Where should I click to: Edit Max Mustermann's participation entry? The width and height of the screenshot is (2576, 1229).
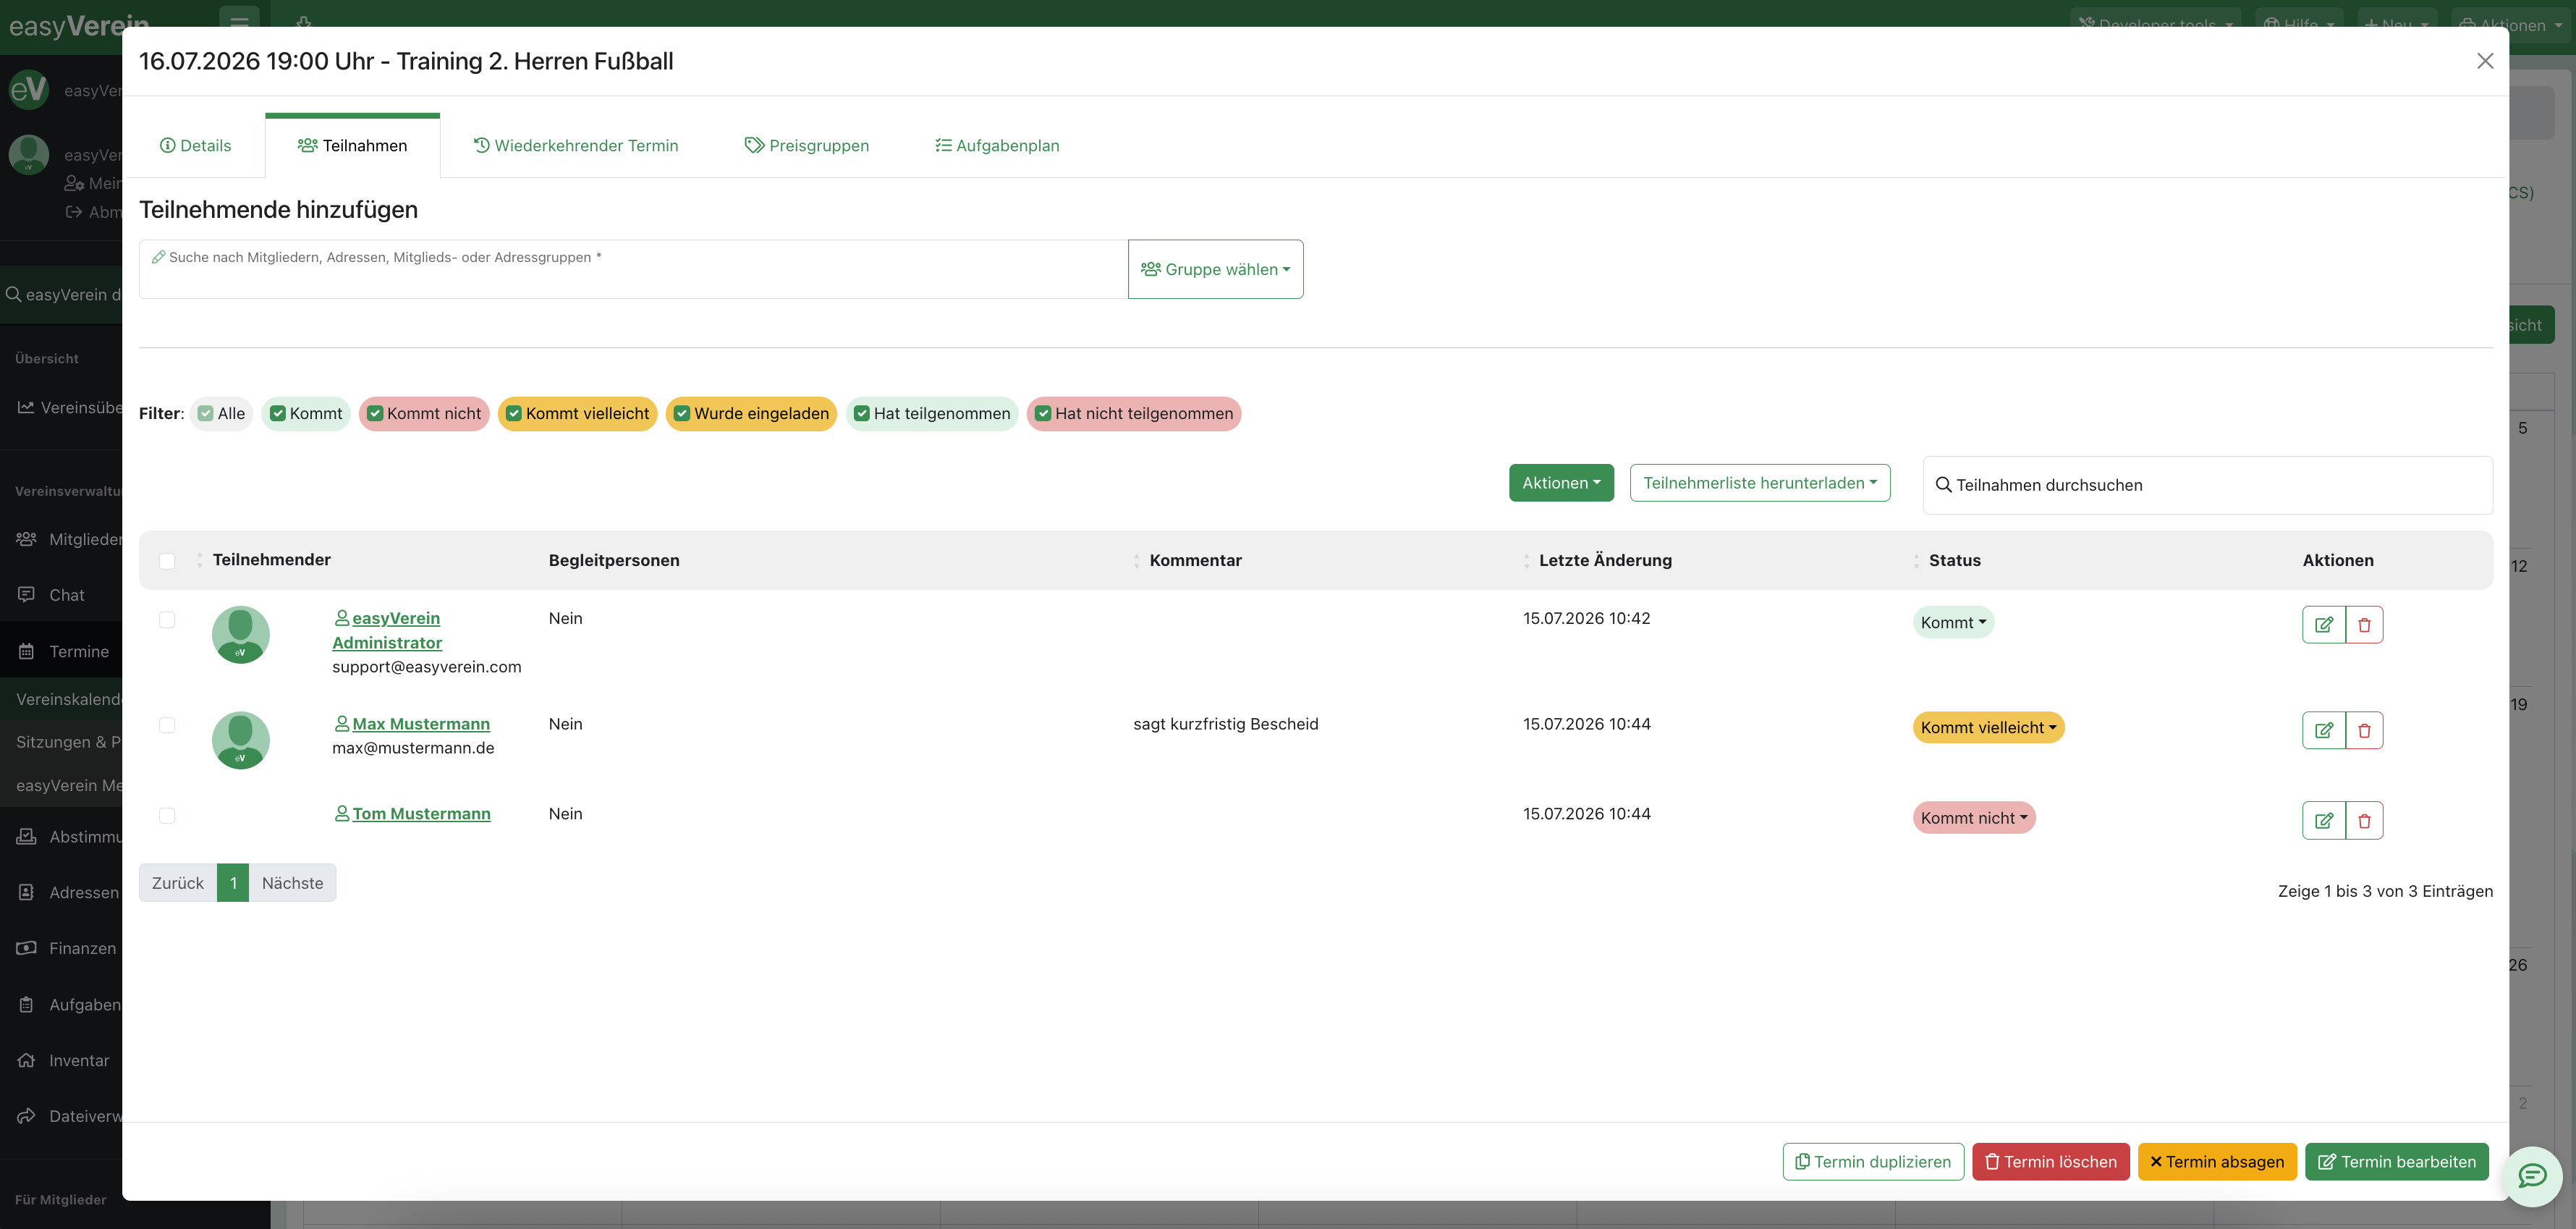[x=2323, y=730]
